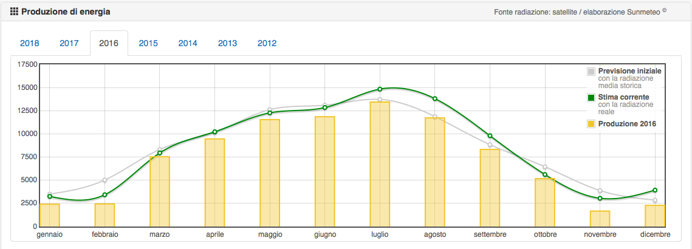692x249 pixels.
Task: Open the 2017 year tab
Action: point(69,43)
